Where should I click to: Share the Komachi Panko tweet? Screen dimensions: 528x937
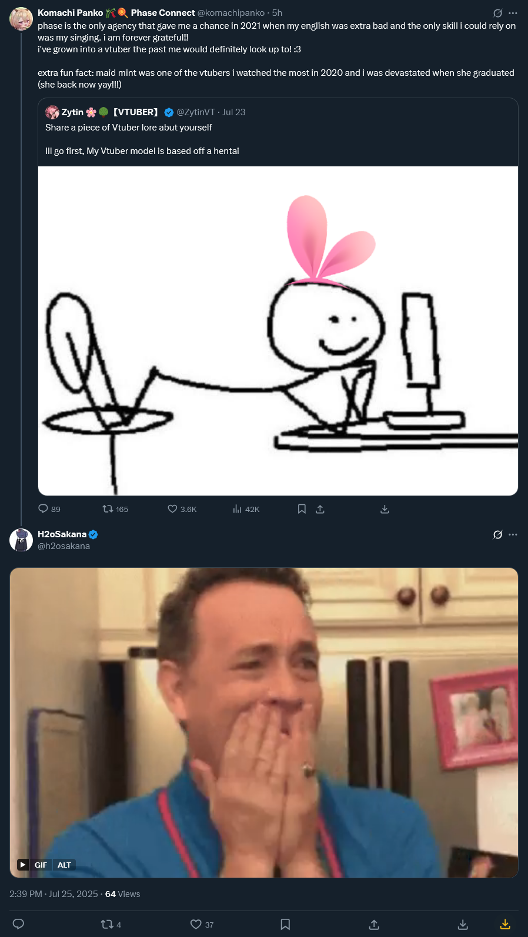pyautogui.click(x=320, y=509)
